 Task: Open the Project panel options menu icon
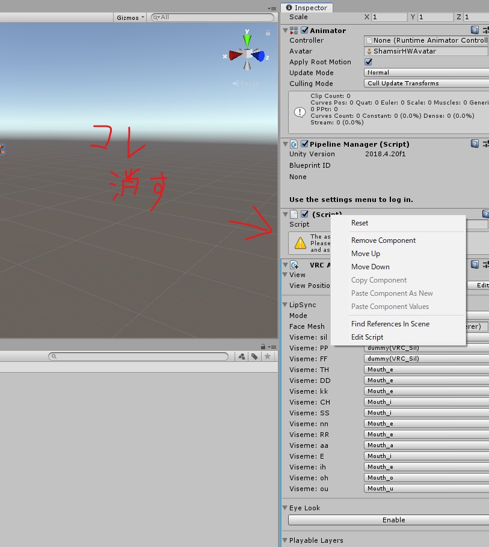[x=273, y=347]
